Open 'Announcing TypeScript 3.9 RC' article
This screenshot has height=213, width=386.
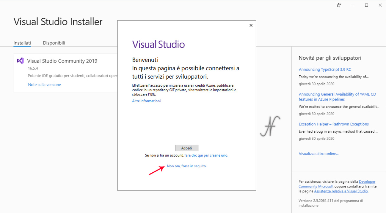(325, 69)
